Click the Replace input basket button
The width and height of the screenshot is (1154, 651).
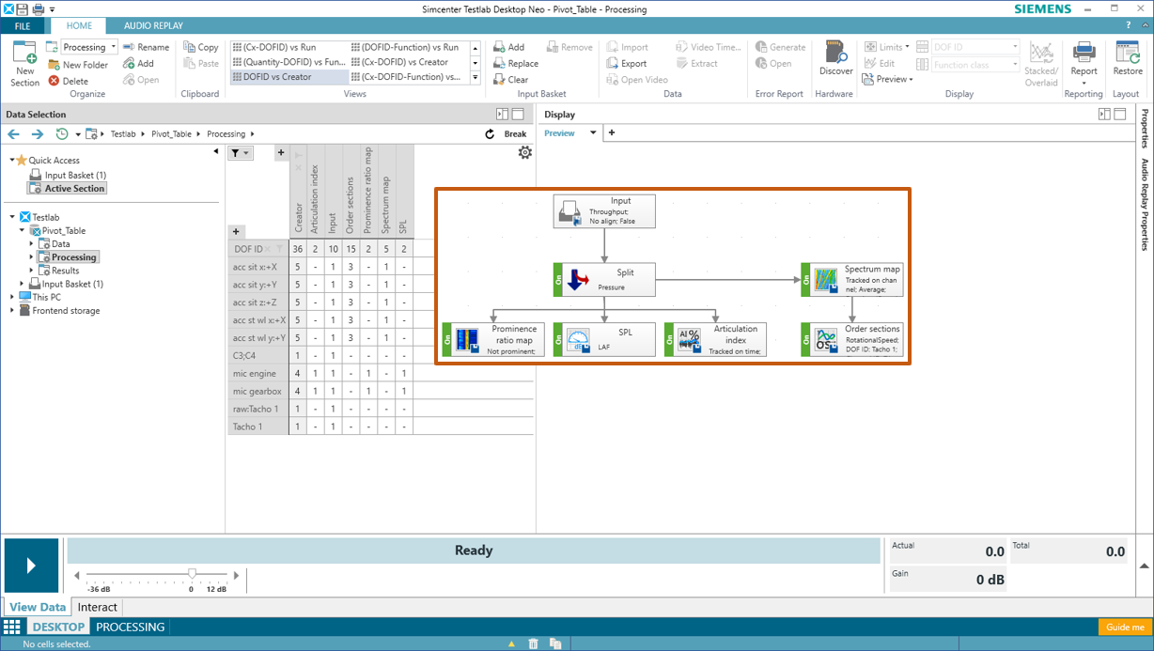515,64
